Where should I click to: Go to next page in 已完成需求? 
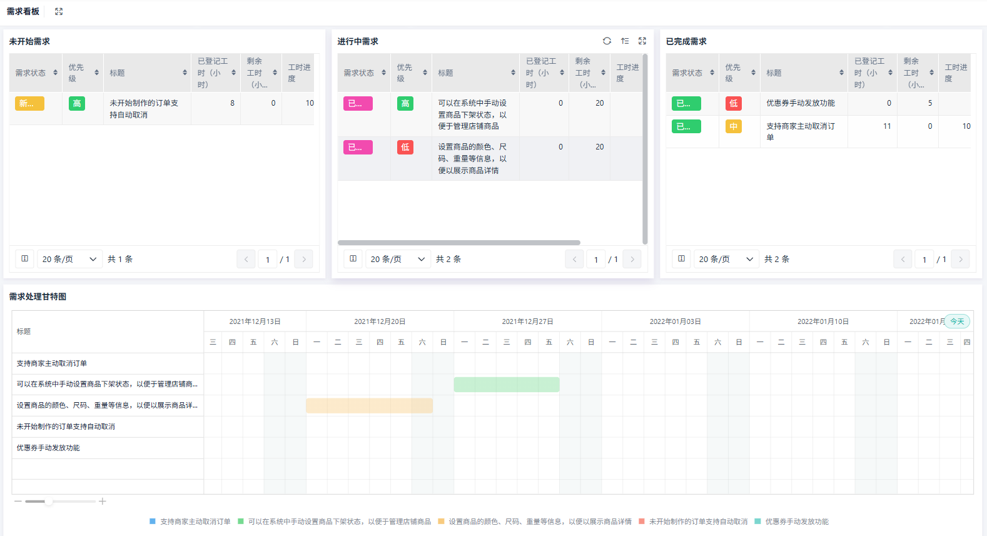click(961, 259)
